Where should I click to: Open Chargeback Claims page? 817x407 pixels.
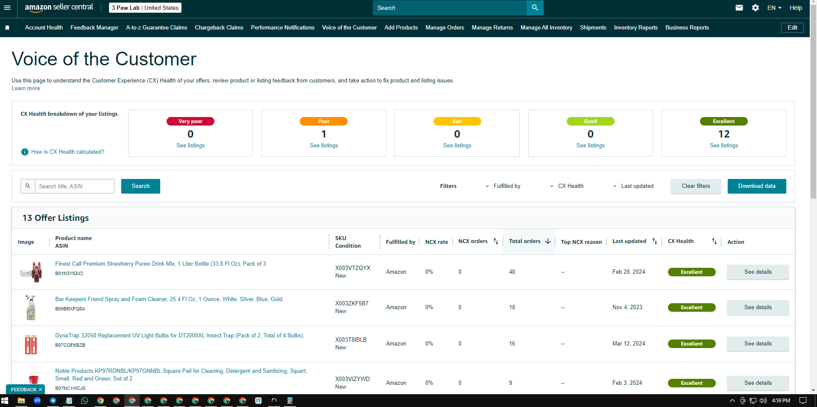pyautogui.click(x=219, y=28)
